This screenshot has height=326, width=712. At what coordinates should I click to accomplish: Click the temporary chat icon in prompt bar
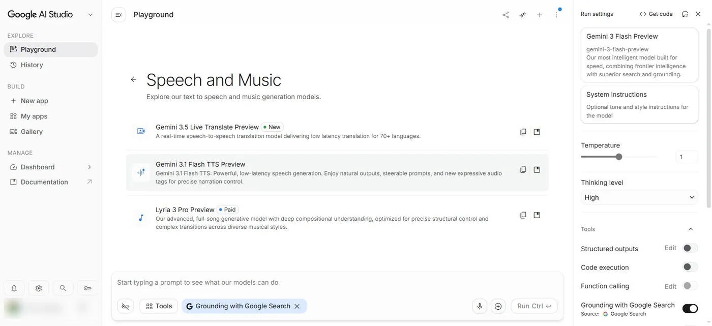[x=126, y=306]
